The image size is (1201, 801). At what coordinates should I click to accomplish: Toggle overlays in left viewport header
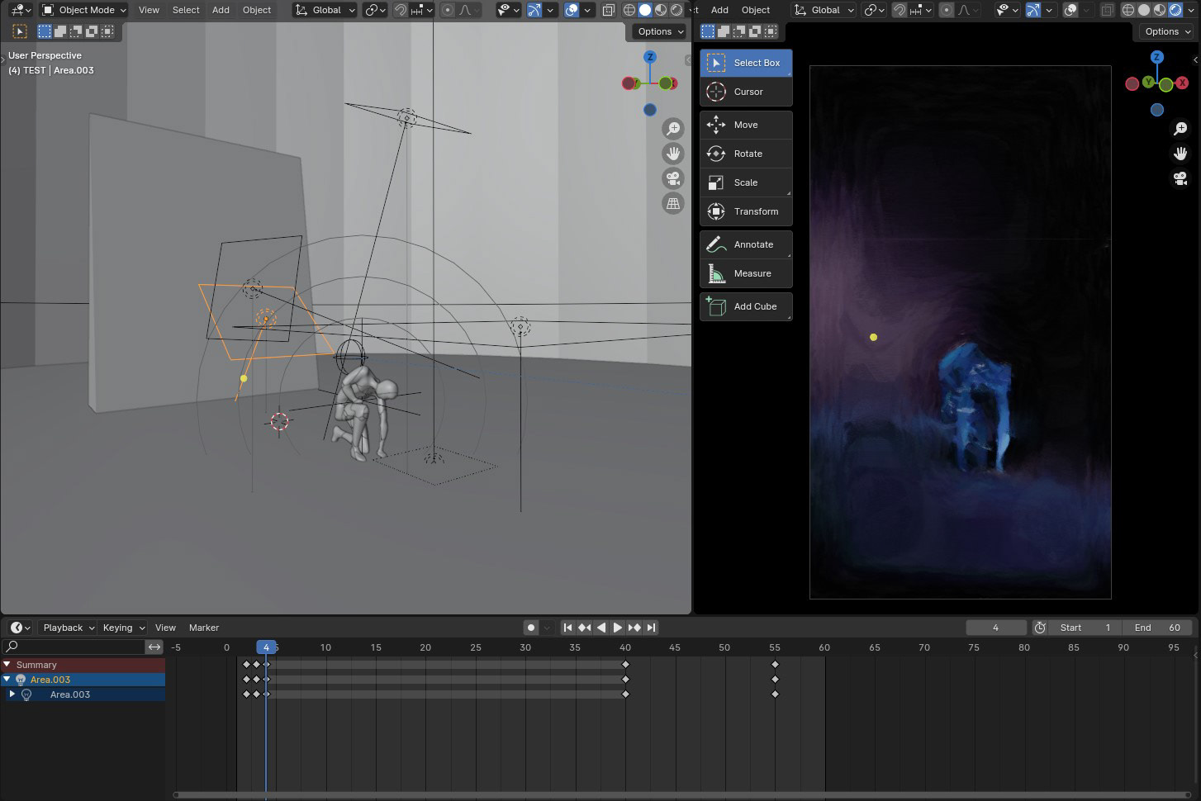click(x=572, y=10)
